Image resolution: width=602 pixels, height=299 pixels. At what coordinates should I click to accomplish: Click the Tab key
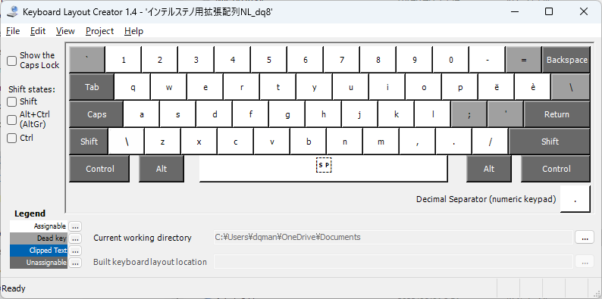(92, 87)
